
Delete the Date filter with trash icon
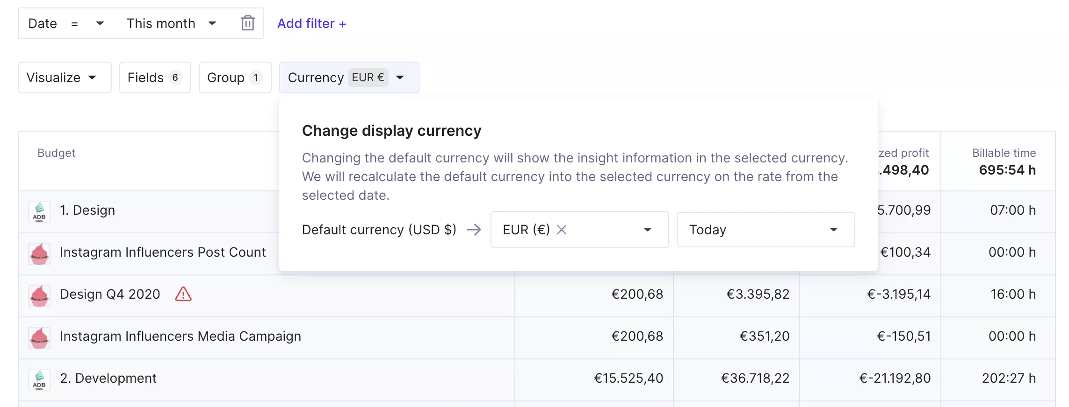pyautogui.click(x=247, y=23)
